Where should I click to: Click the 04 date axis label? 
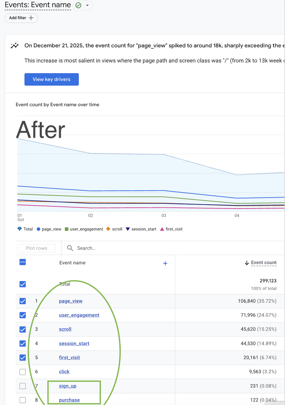pyautogui.click(x=237, y=215)
